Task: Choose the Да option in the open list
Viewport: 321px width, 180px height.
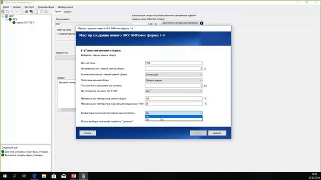Action: pyautogui.click(x=174, y=119)
